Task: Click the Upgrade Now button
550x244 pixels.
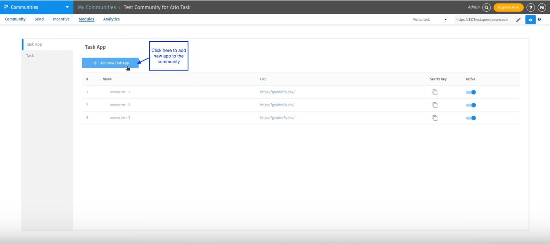Action: [508, 7]
